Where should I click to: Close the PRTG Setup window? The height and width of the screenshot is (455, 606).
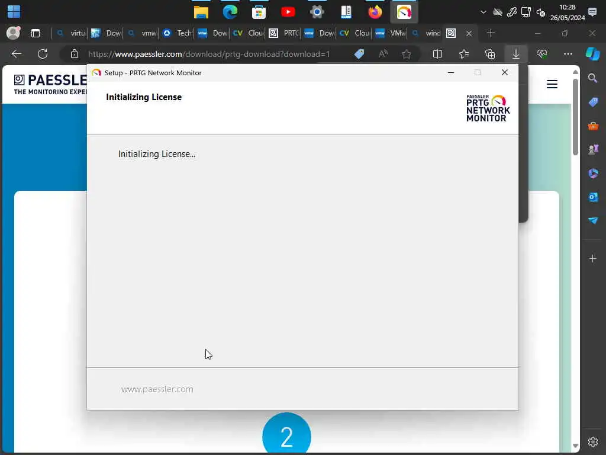[504, 72]
